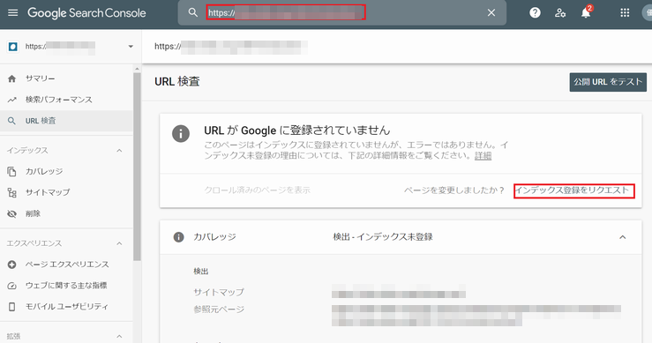This screenshot has width=652, height=343.
Task: Open ページ エクスペリエンス report
Action: pyautogui.click(x=67, y=265)
